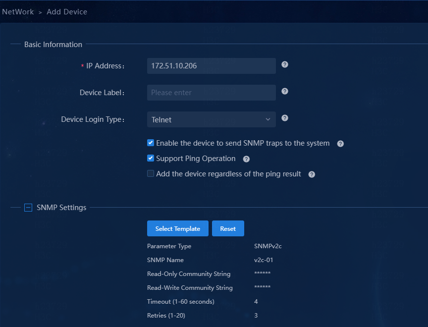The width and height of the screenshot is (428, 327).
Task: Click the Read-Write Community String label
Action: point(190,288)
